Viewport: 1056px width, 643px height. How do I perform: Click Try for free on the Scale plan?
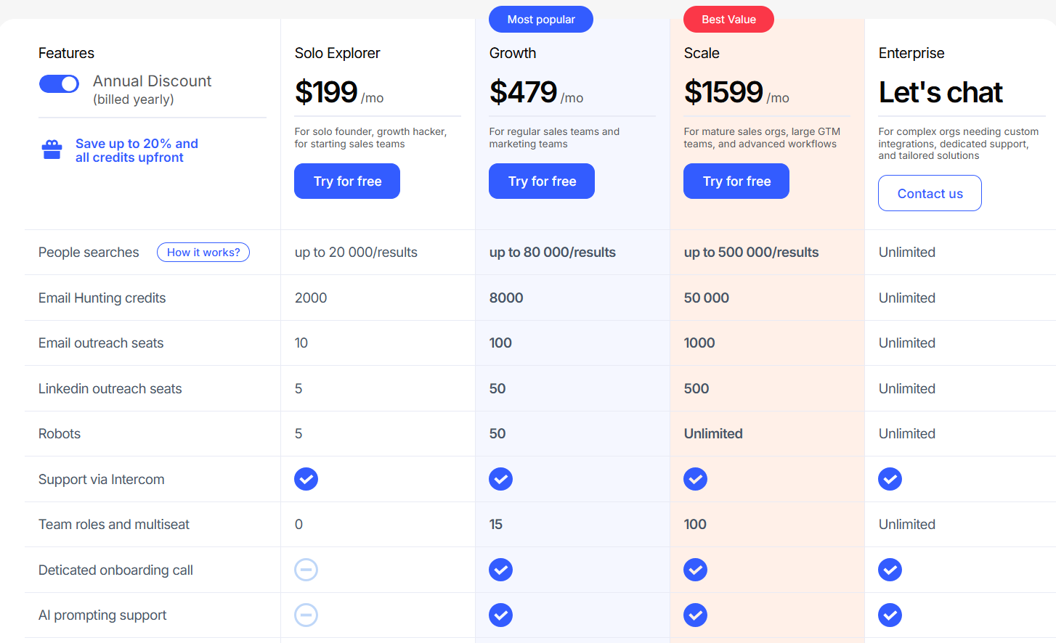[x=736, y=181]
